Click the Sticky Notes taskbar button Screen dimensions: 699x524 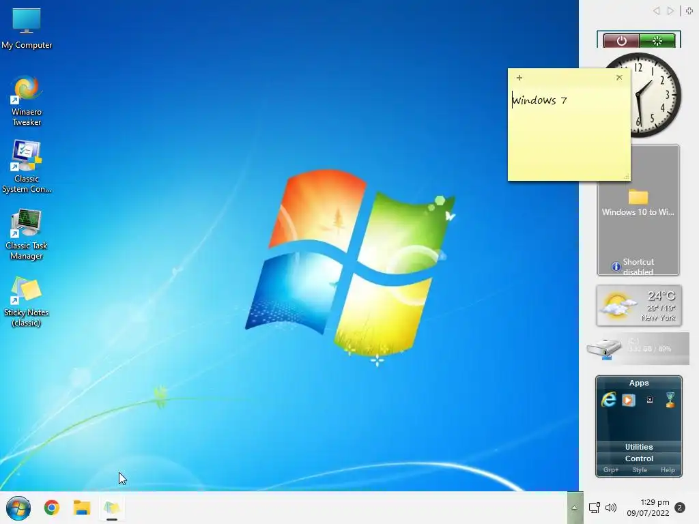click(112, 508)
